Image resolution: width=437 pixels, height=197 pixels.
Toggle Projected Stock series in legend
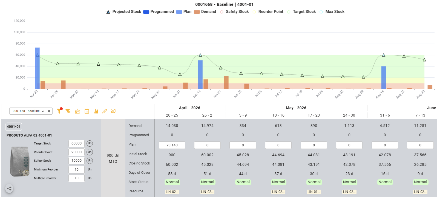point(123,11)
